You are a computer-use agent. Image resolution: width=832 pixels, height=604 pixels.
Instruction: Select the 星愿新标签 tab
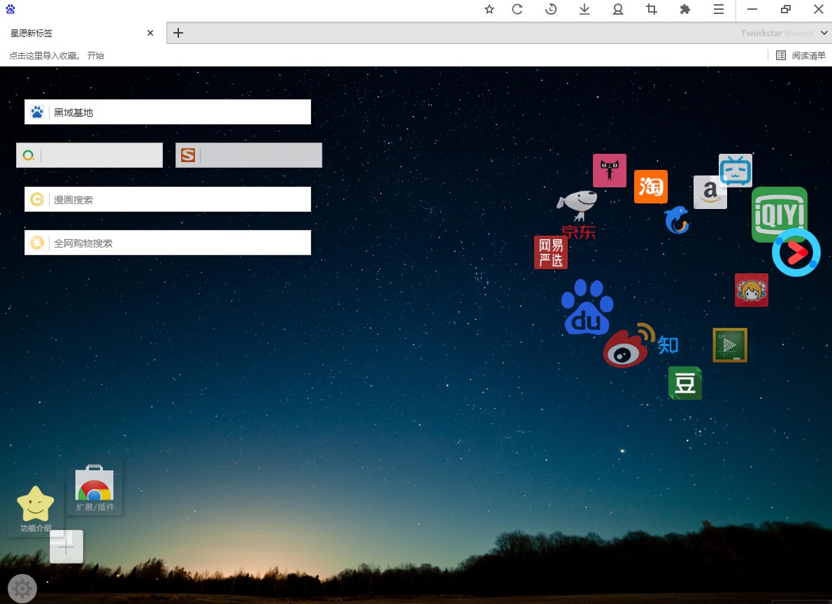[x=83, y=33]
